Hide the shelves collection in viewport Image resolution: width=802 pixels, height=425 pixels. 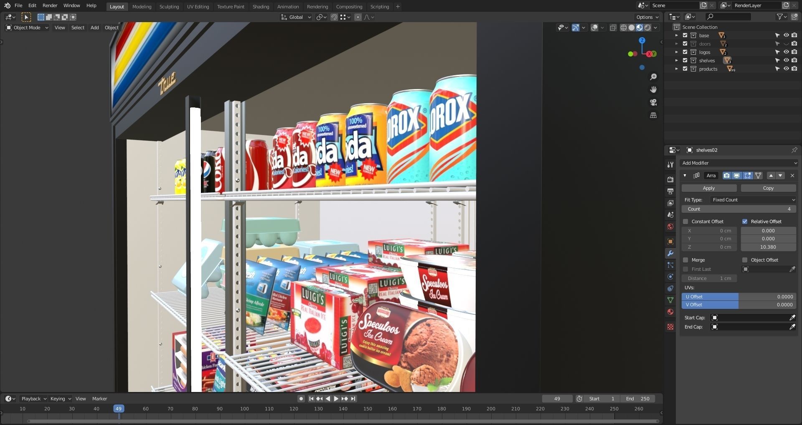786,61
